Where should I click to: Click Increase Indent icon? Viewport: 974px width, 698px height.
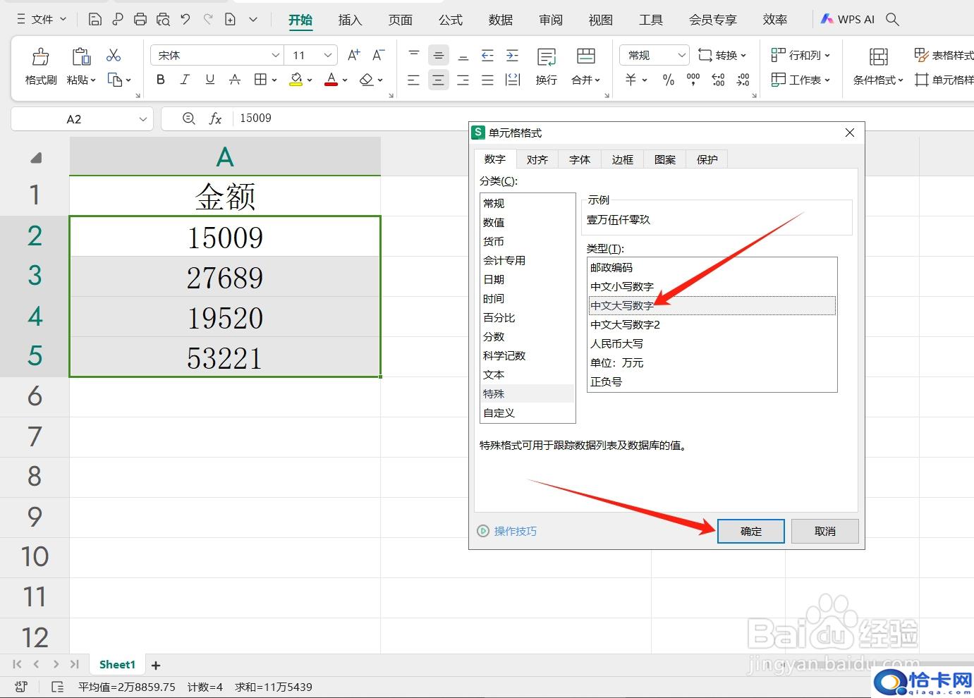pyautogui.click(x=512, y=55)
